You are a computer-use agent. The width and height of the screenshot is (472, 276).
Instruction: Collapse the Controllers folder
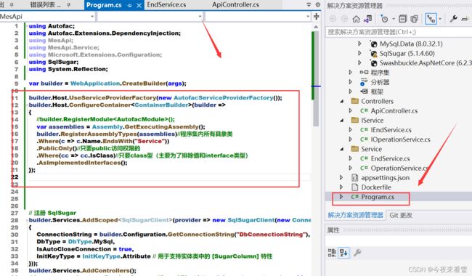[342, 101]
